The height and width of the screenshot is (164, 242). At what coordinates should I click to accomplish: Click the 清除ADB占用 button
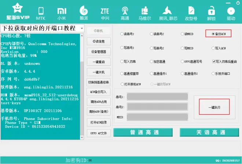(x=99, y=102)
